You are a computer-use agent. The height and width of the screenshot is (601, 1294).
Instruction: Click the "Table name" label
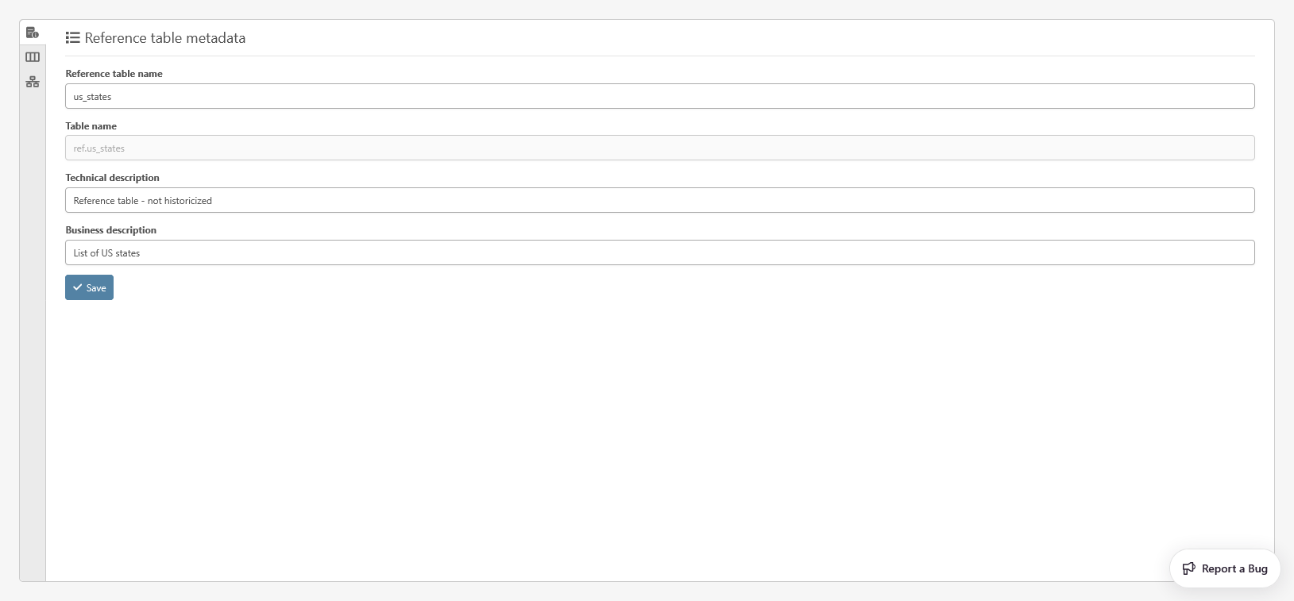pyautogui.click(x=91, y=126)
